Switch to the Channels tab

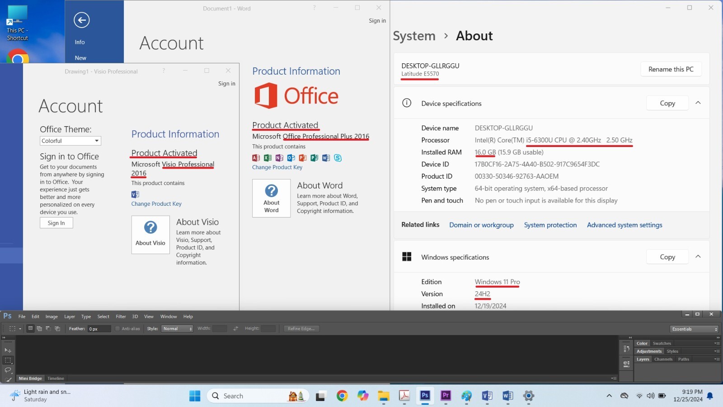[x=663, y=360]
